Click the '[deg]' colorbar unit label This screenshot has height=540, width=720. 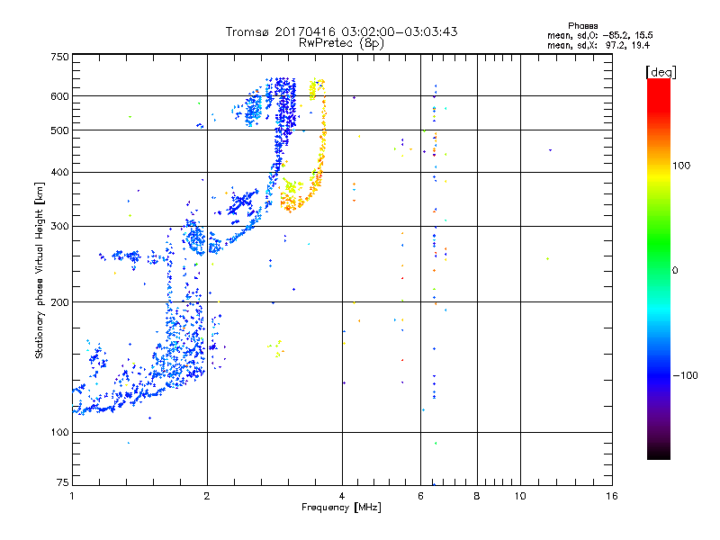tap(661, 72)
